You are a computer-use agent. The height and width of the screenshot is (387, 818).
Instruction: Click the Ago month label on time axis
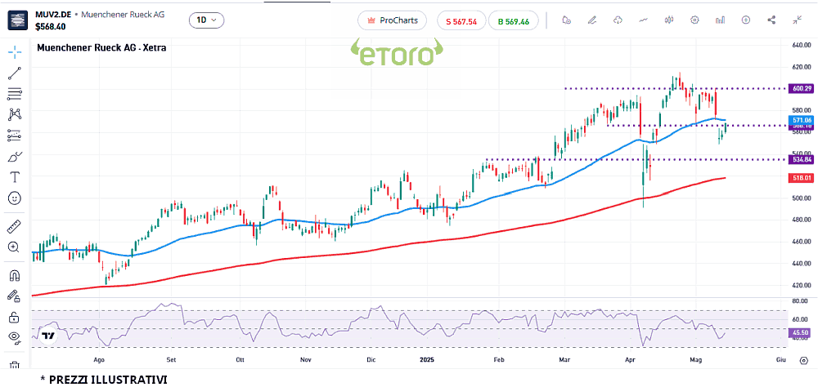click(x=99, y=360)
